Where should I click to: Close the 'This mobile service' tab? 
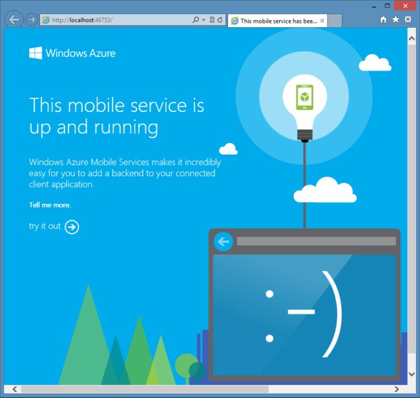(x=322, y=21)
